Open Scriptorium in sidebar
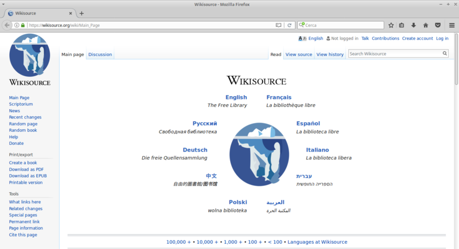This screenshot has width=459, height=249. coord(21,104)
